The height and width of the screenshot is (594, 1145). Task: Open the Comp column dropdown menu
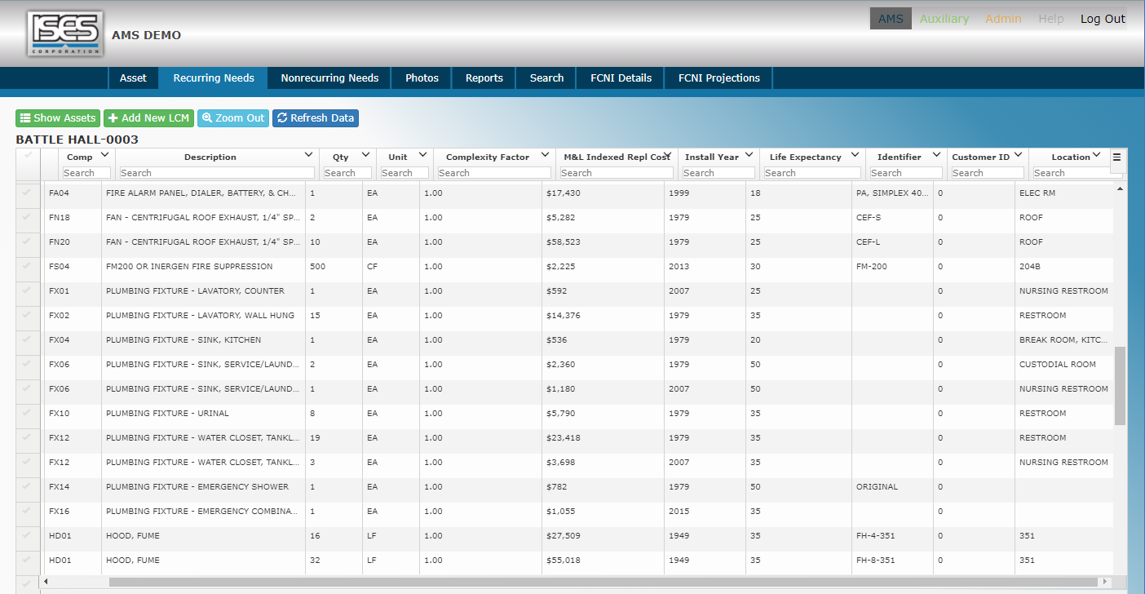click(104, 155)
